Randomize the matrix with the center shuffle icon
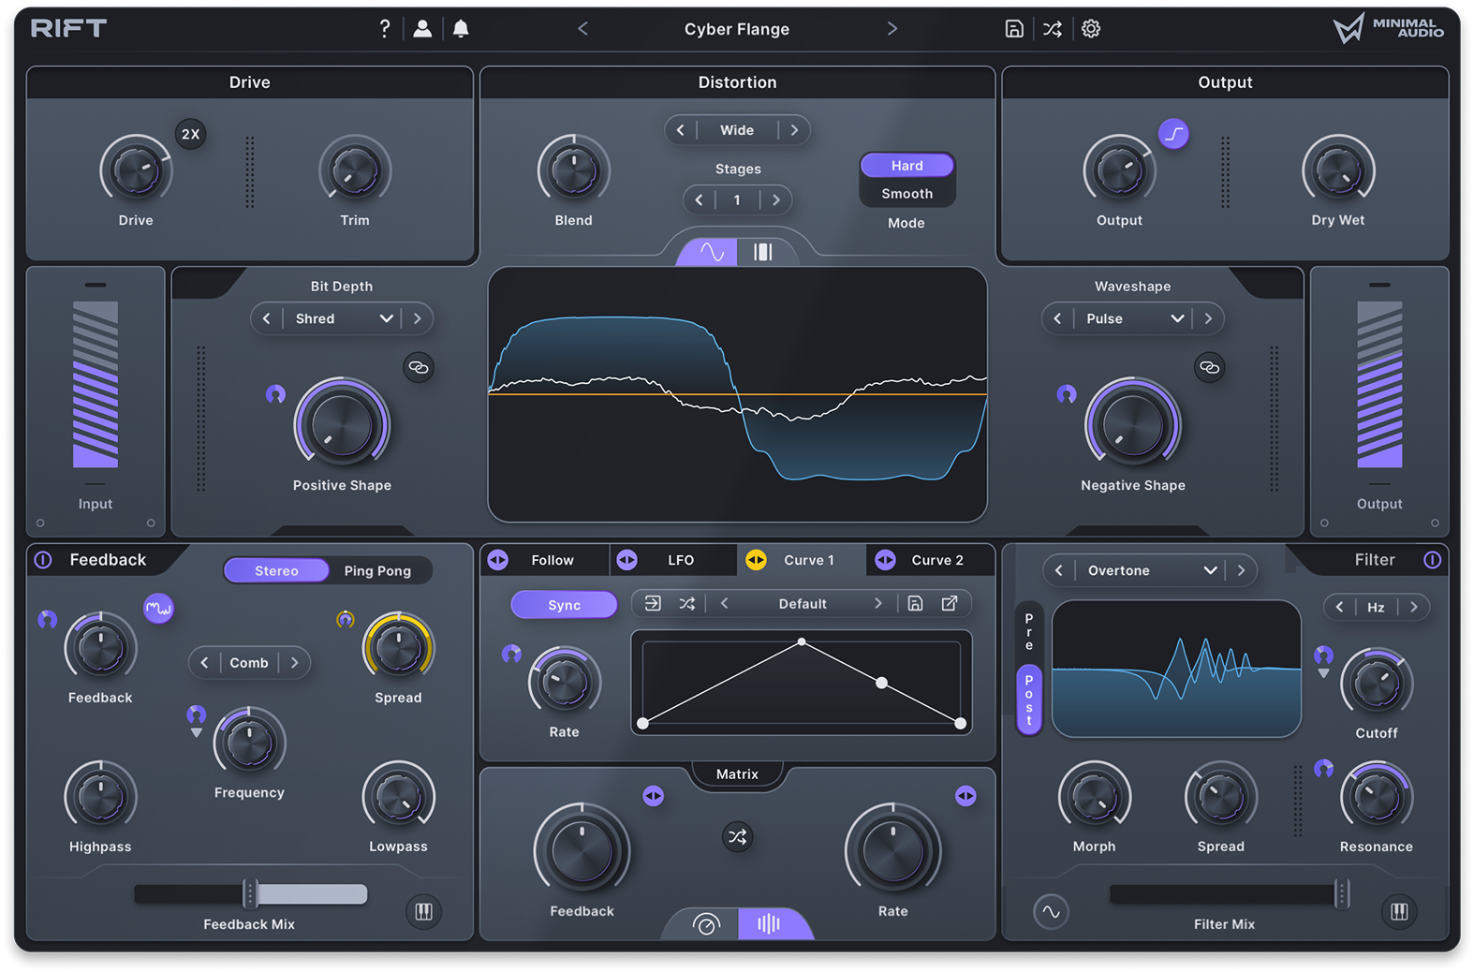 pos(738,836)
